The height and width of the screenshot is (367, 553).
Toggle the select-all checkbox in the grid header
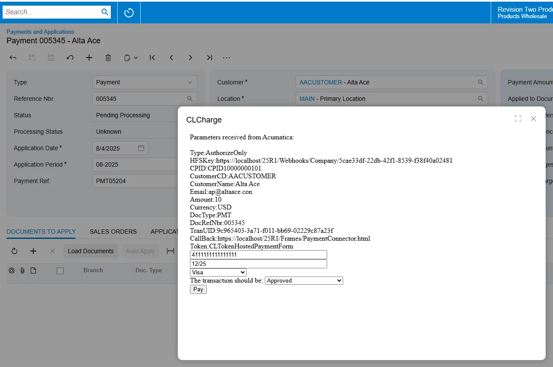pyautogui.click(x=60, y=271)
